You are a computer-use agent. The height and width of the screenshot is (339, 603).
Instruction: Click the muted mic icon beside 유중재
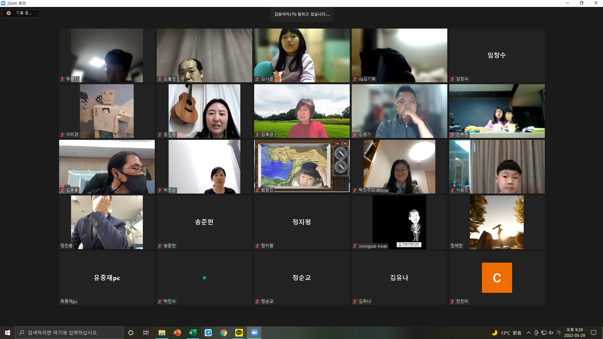coord(62,79)
